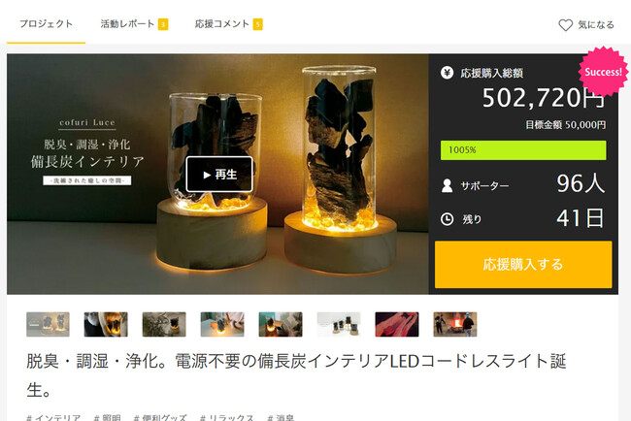Click the yen icon beside 応援購入総額

pyautogui.click(x=448, y=73)
